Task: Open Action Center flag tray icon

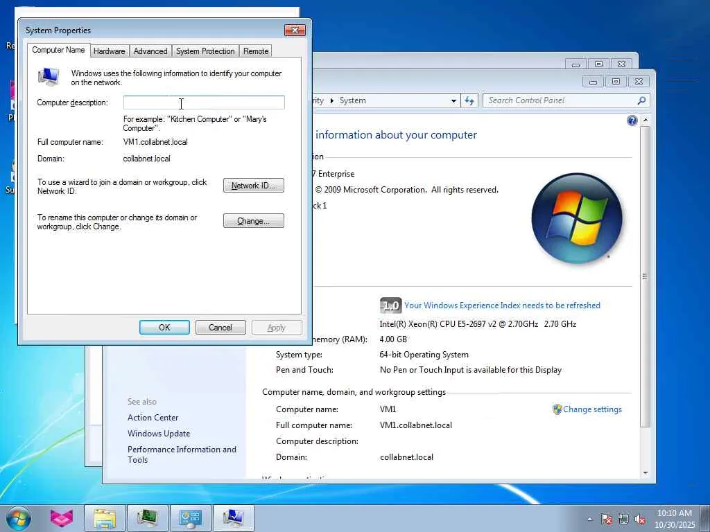Action: pos(606,519)
